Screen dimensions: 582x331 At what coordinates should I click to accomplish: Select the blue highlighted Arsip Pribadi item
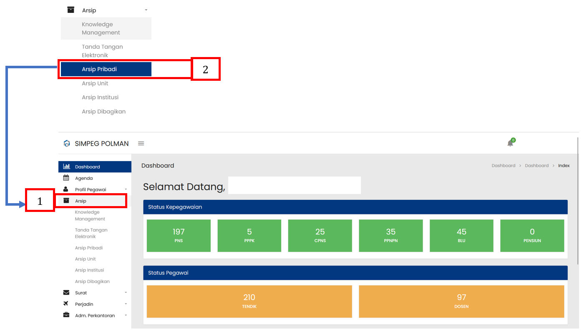pyautogui.click(x=106, y=69)
